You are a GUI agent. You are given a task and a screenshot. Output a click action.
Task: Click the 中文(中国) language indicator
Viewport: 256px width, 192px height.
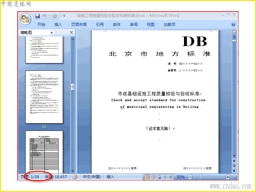coord(92,177)
